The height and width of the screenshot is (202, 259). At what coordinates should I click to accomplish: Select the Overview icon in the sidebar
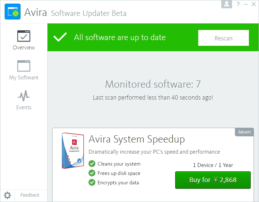[x=24, y=36]
